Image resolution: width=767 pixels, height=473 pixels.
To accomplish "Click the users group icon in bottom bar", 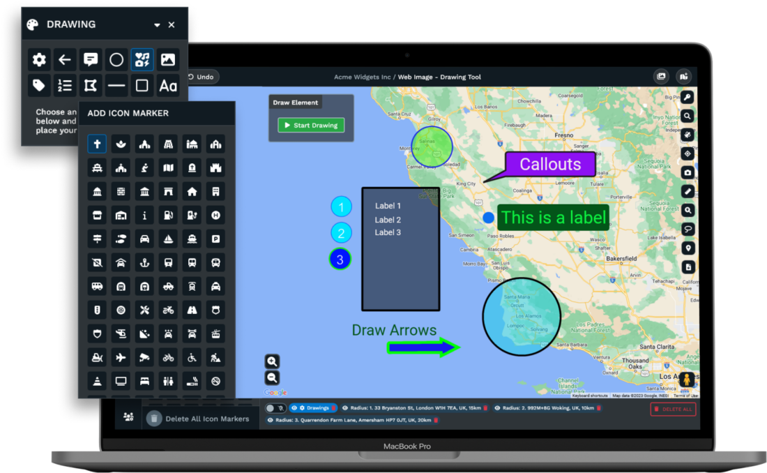I will click(129, 416).
